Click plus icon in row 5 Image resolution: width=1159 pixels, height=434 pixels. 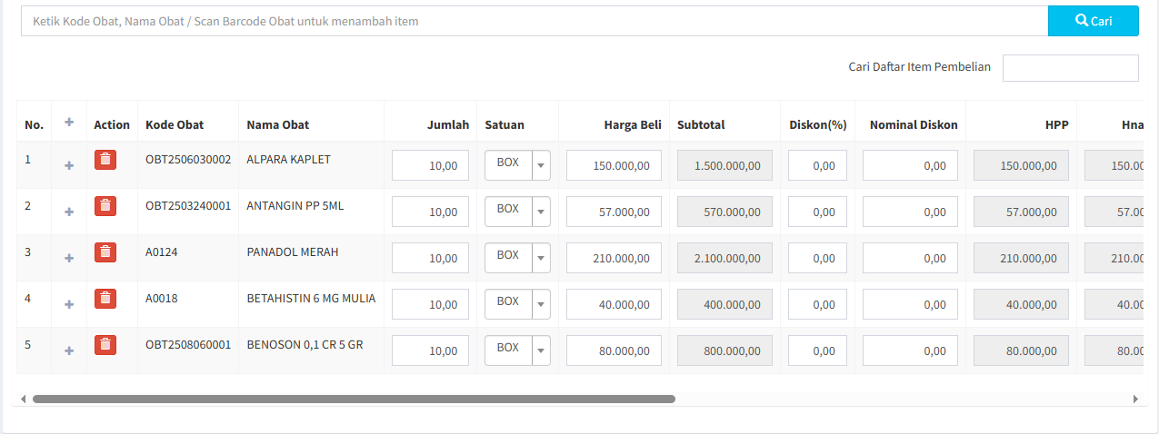coord(69,351)
